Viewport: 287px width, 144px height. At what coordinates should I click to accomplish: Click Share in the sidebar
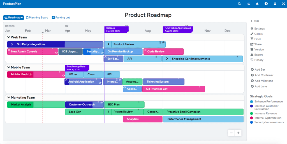(x=256, y=44)
